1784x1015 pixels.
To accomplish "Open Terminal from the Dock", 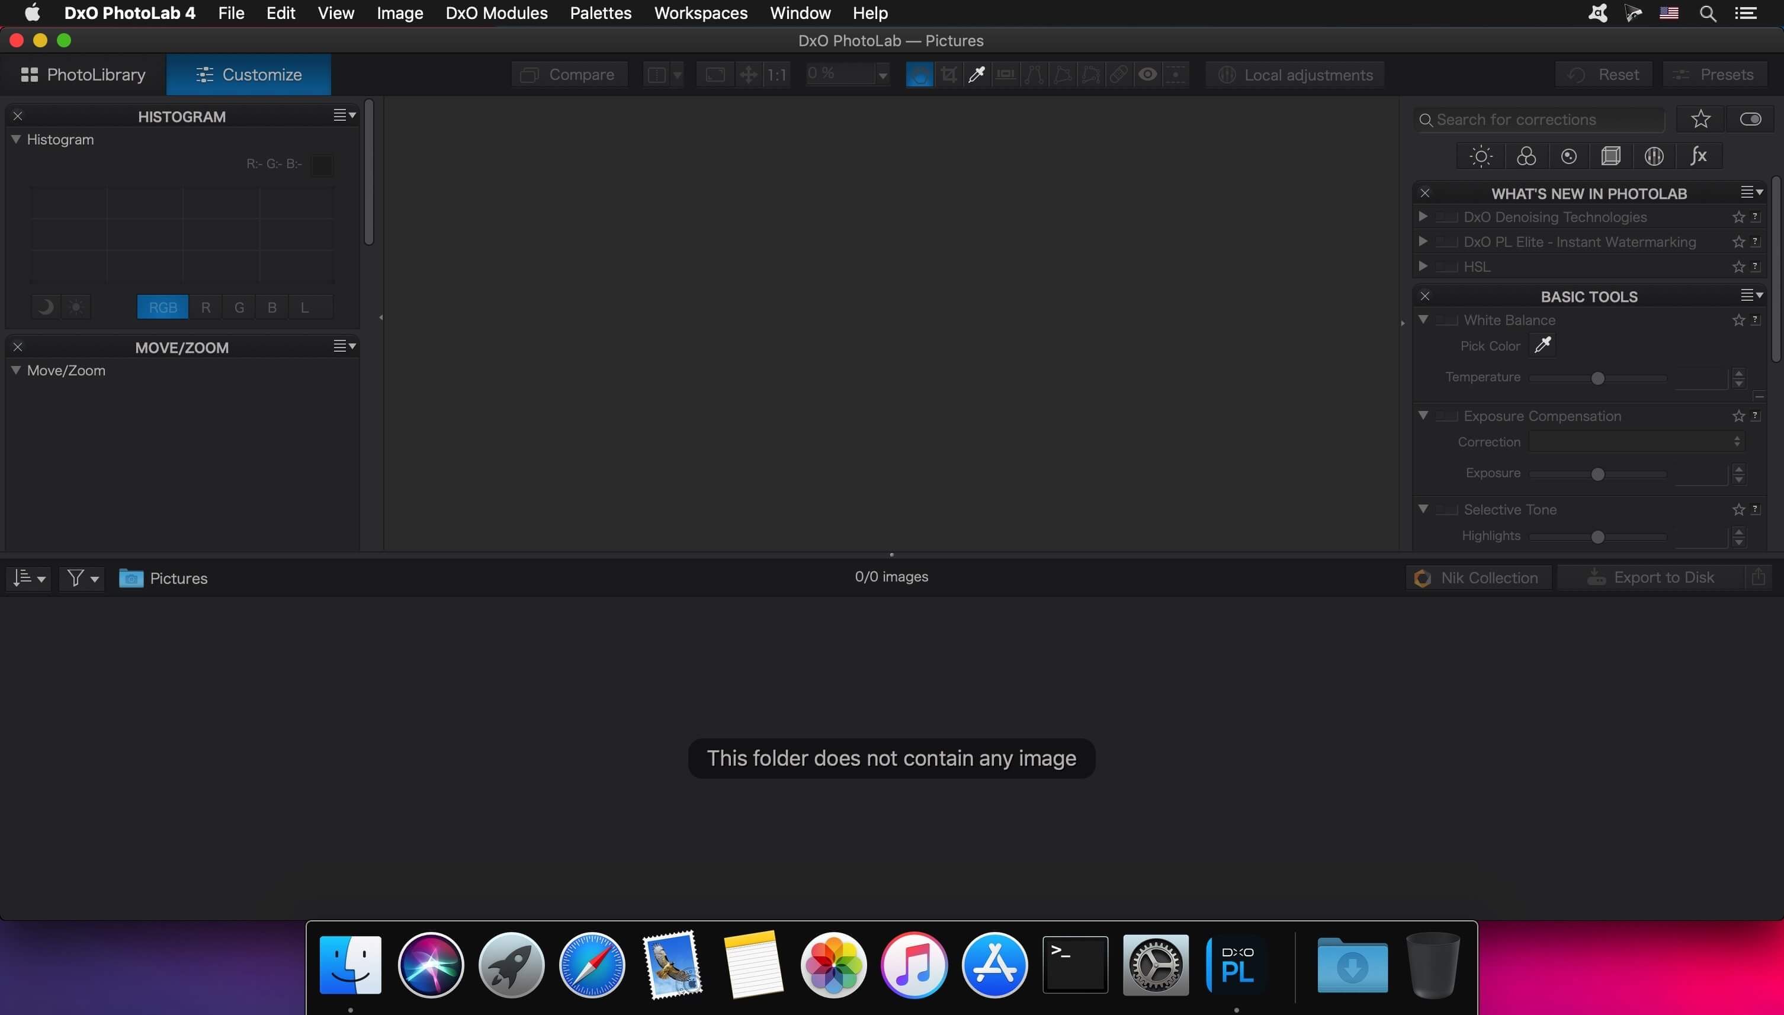I will point(1075,965).
